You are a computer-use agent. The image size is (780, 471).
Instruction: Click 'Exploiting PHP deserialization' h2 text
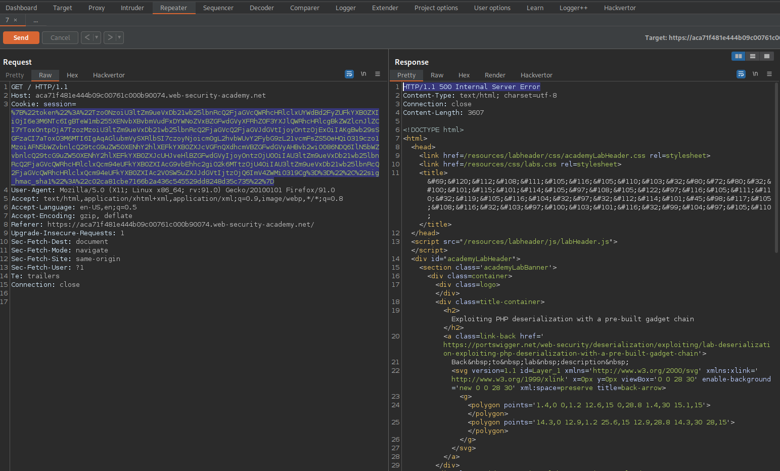pyautogui.click(x=573, y=319)
